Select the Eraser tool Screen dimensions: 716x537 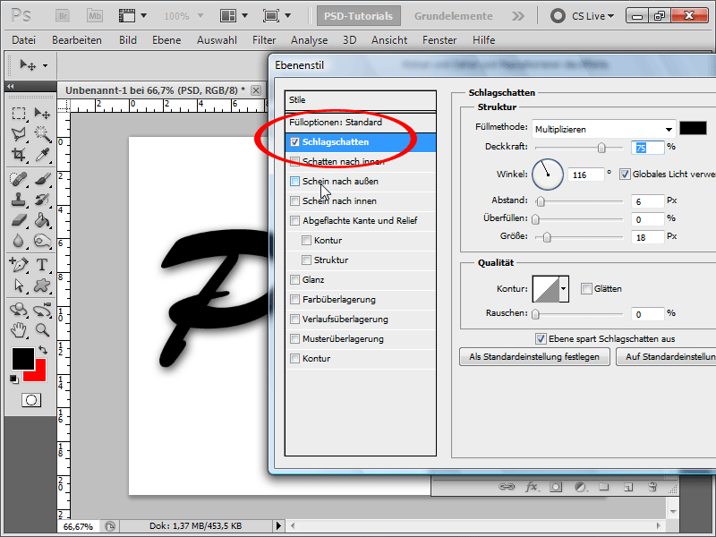[x=19, y=220]
